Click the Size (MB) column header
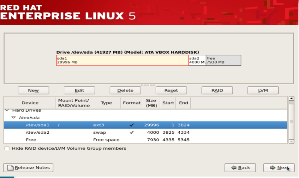The width and height of the screenshot is (299, 178). [151, 103]
